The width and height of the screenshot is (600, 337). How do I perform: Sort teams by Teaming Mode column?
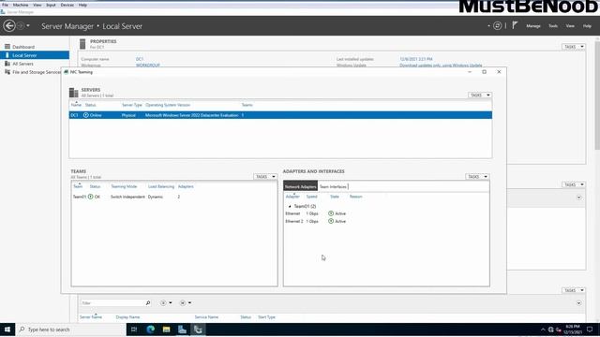coord(124,186)
